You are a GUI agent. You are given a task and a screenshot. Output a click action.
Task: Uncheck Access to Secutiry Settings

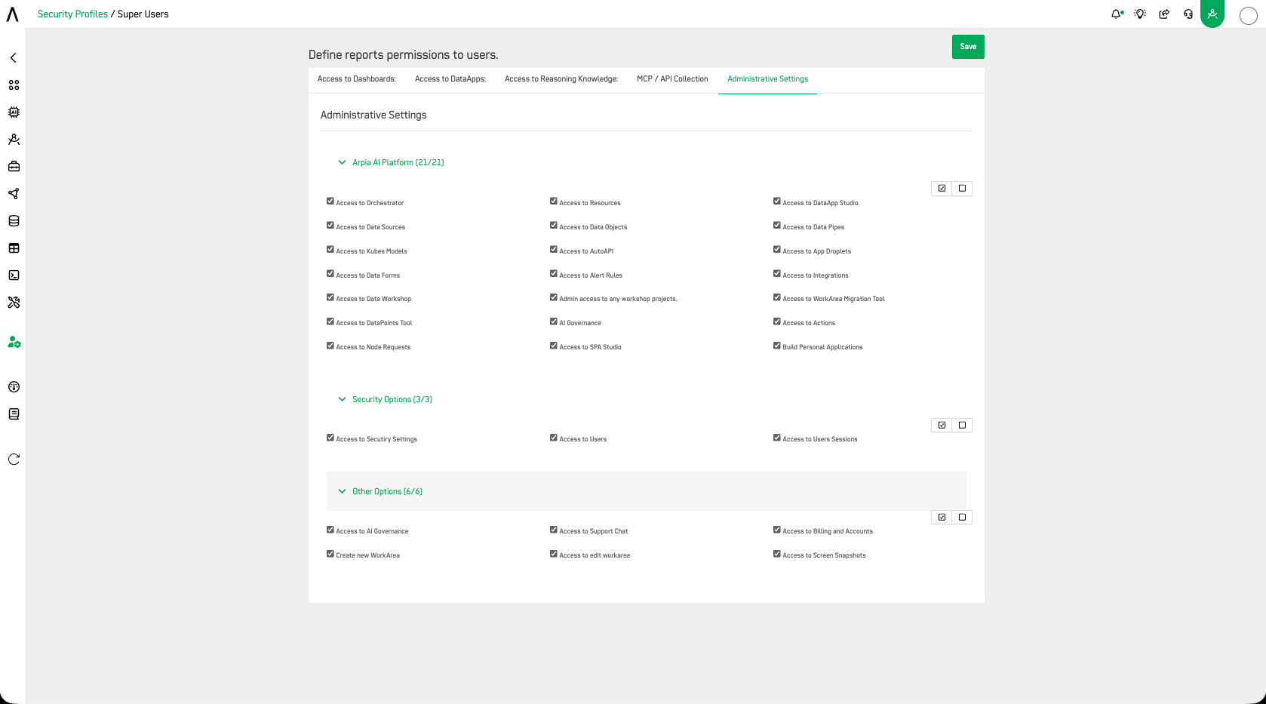(x=330, y=438)
